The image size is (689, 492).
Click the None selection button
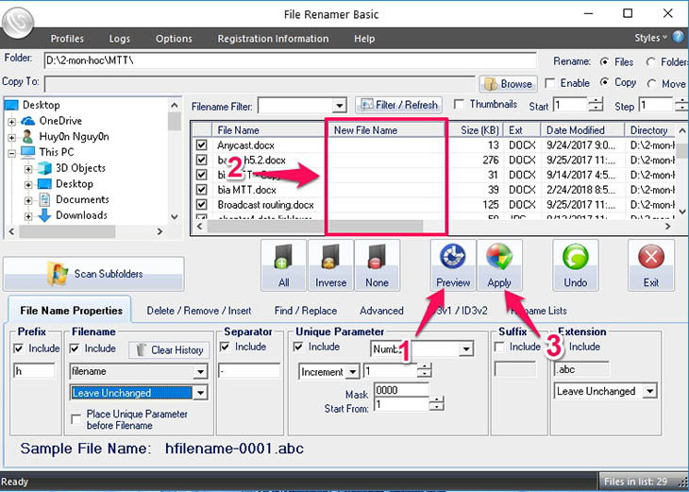[x=377, y=265]
